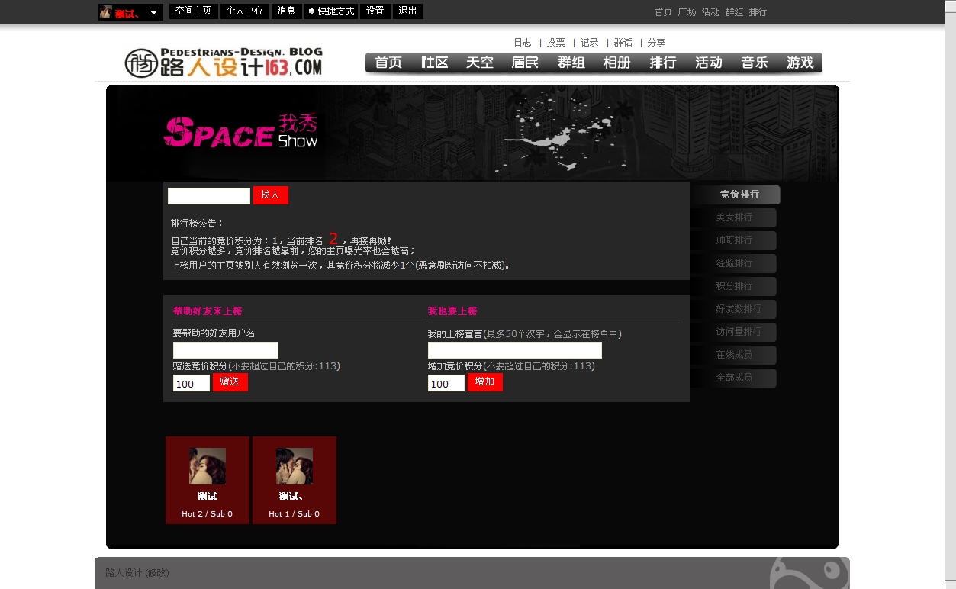The image size is (956, 589).
Task: Select 活动 in main navigation bar
Action: pos(709,63)
